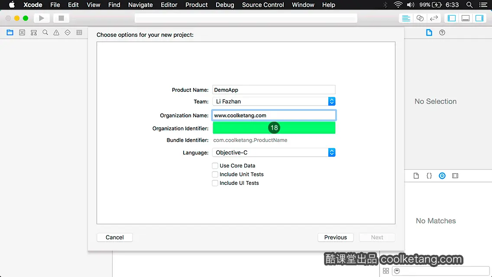Click the Product Name field

274,90
